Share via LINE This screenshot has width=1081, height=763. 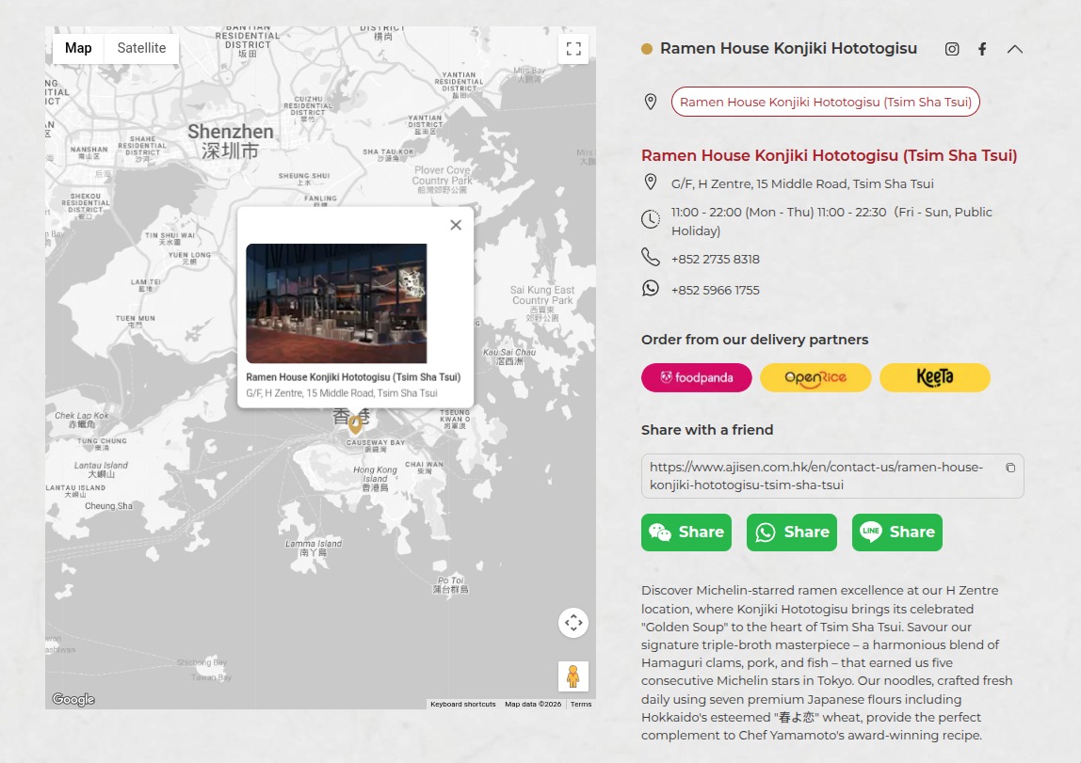click(896, 532)
